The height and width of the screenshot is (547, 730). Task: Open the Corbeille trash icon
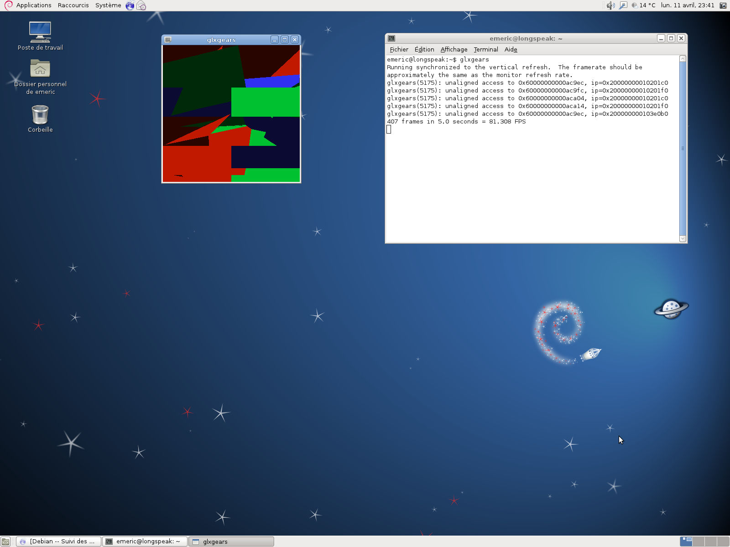(40, 115)
